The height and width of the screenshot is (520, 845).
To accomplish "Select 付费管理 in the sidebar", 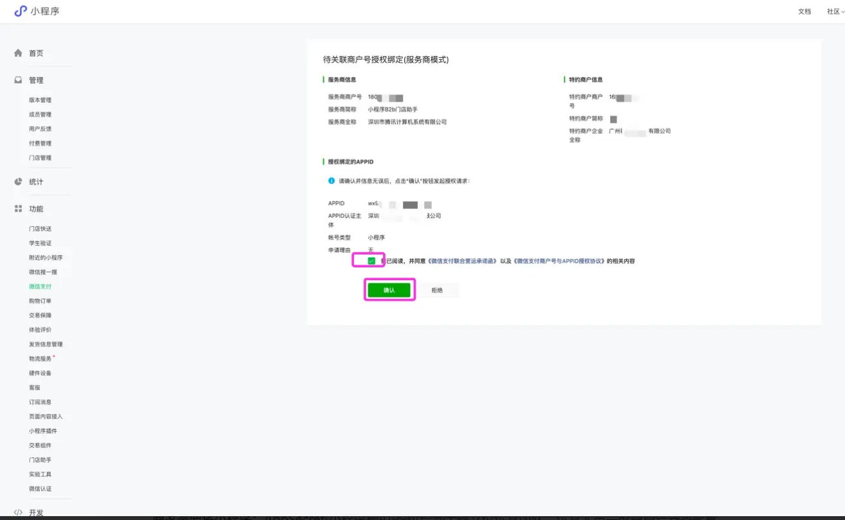I will tap(40, 143).
